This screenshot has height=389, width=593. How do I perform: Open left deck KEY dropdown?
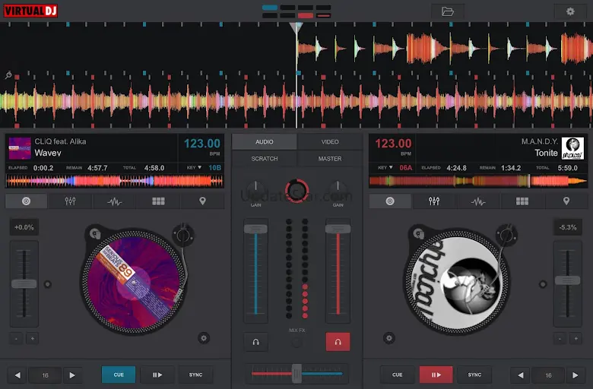click(194, 167)
